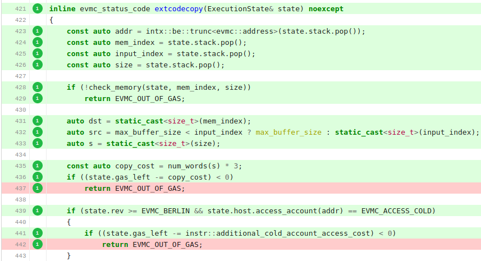Screen dimensions: 481x261
Task: Click EVMC_ACCESS_COLD constant
Action: (x=396, y=211)
